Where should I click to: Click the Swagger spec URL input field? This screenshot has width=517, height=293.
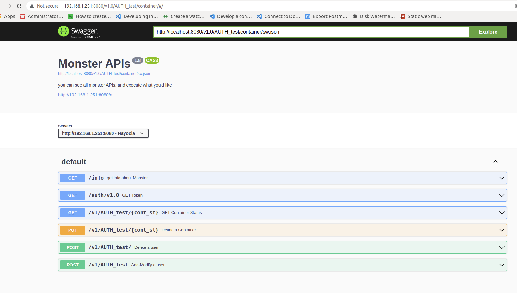[x=311, y=32]
